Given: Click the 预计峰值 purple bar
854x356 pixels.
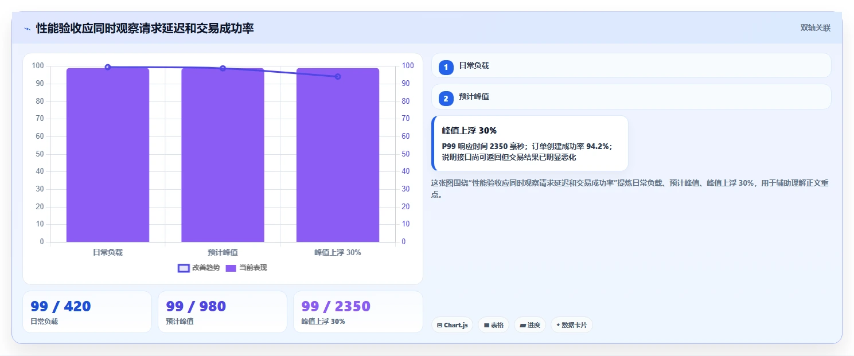Looking at the screenshot, I should (223, 155).
